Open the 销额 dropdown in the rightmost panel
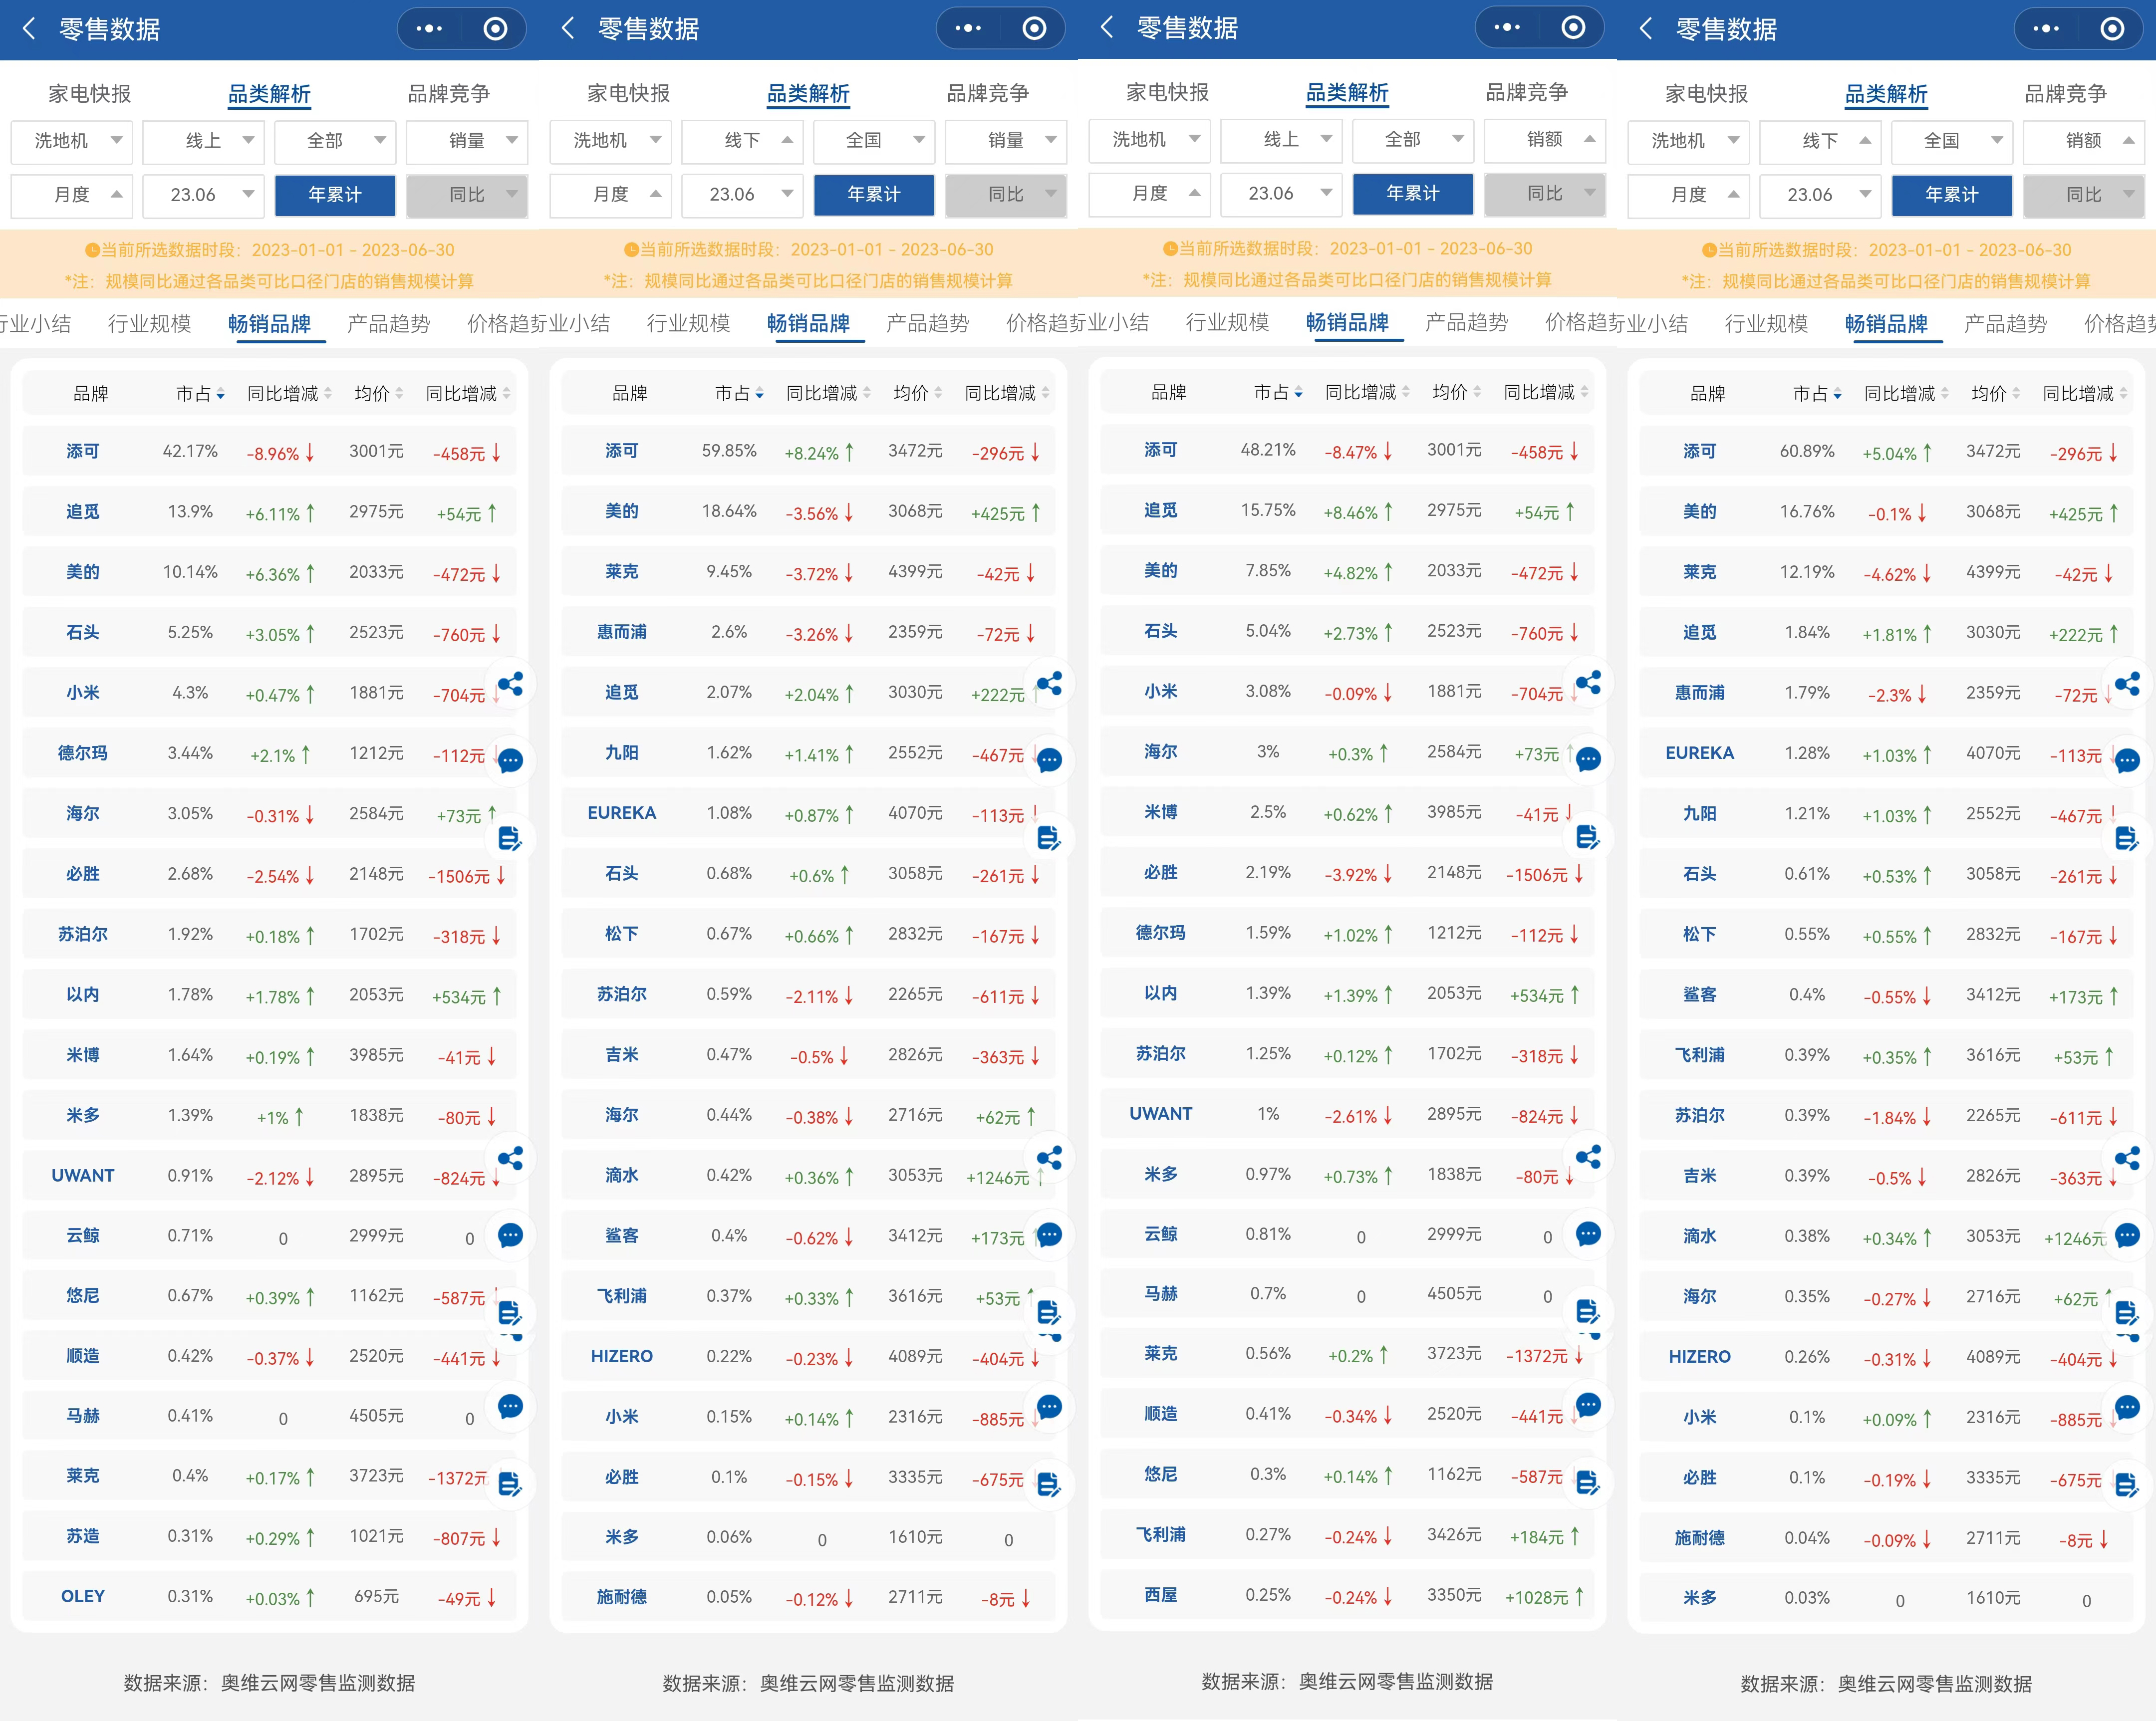 click(2083, 141)
